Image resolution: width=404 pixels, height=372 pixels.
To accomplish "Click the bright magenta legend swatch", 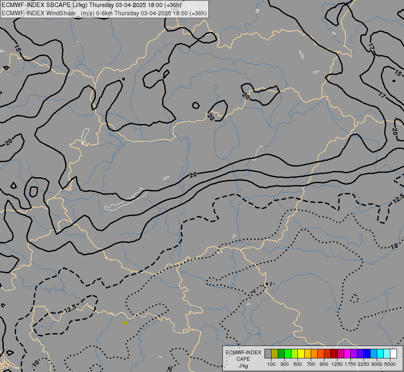I will (x=347, y=354).
